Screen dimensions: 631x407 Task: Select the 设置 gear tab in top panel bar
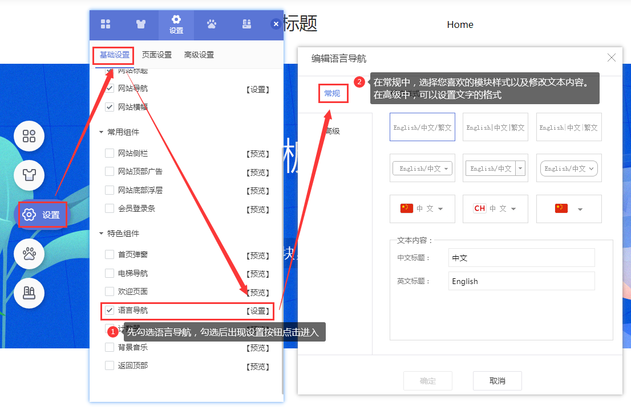(x=176, y=25)
